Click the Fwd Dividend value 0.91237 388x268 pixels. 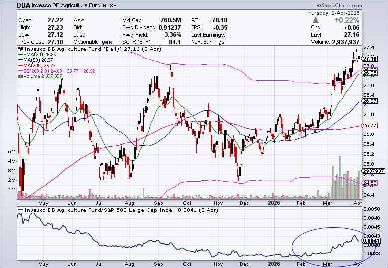tap(170, 27)
